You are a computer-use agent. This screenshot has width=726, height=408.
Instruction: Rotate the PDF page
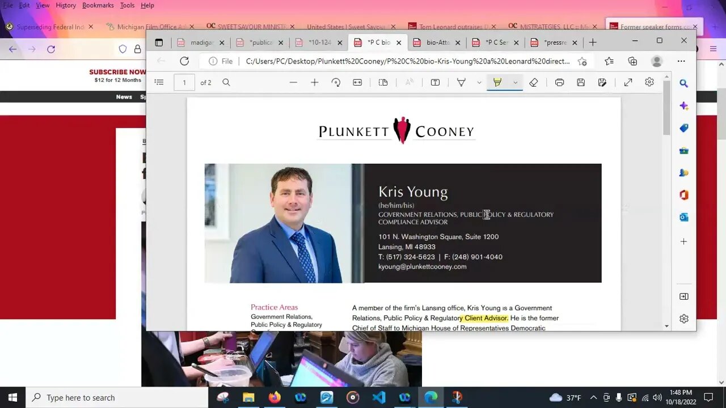click(336, 82)
